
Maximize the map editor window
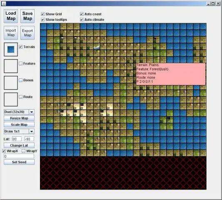[213, 4]
